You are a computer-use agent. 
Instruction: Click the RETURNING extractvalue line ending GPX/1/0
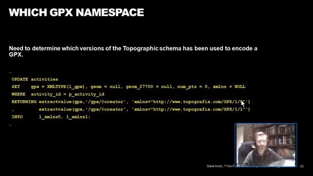(x=131, y=102)
